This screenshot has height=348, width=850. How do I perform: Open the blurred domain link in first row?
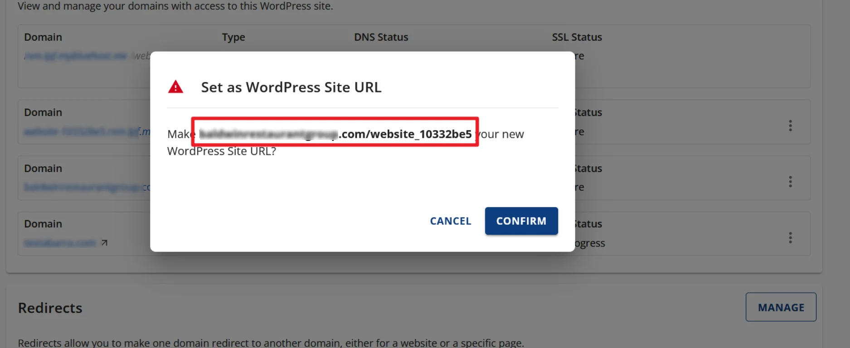tap(75, 56)
